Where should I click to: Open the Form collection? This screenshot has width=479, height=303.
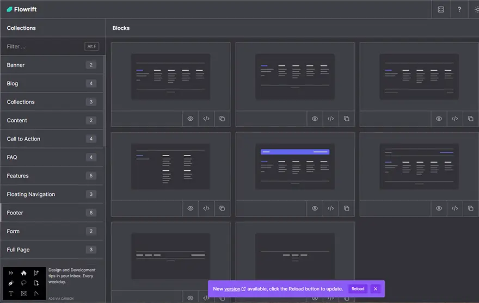(x=52, y=231)
